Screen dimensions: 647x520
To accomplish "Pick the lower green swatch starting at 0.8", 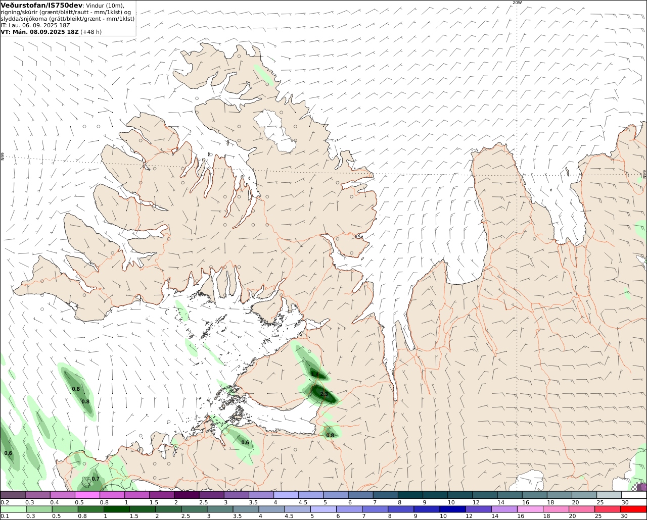I will (90, 509).
